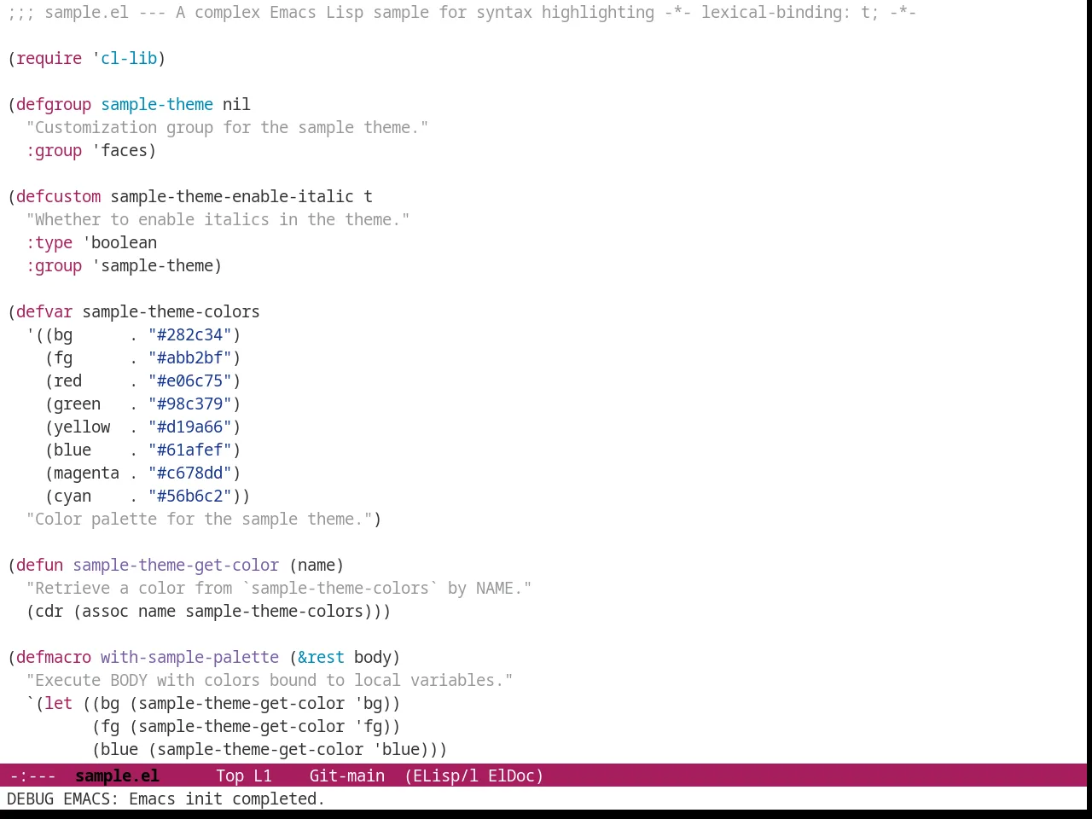
Task: Click the 'yellow' key in color list
Action: click(82, 427)
